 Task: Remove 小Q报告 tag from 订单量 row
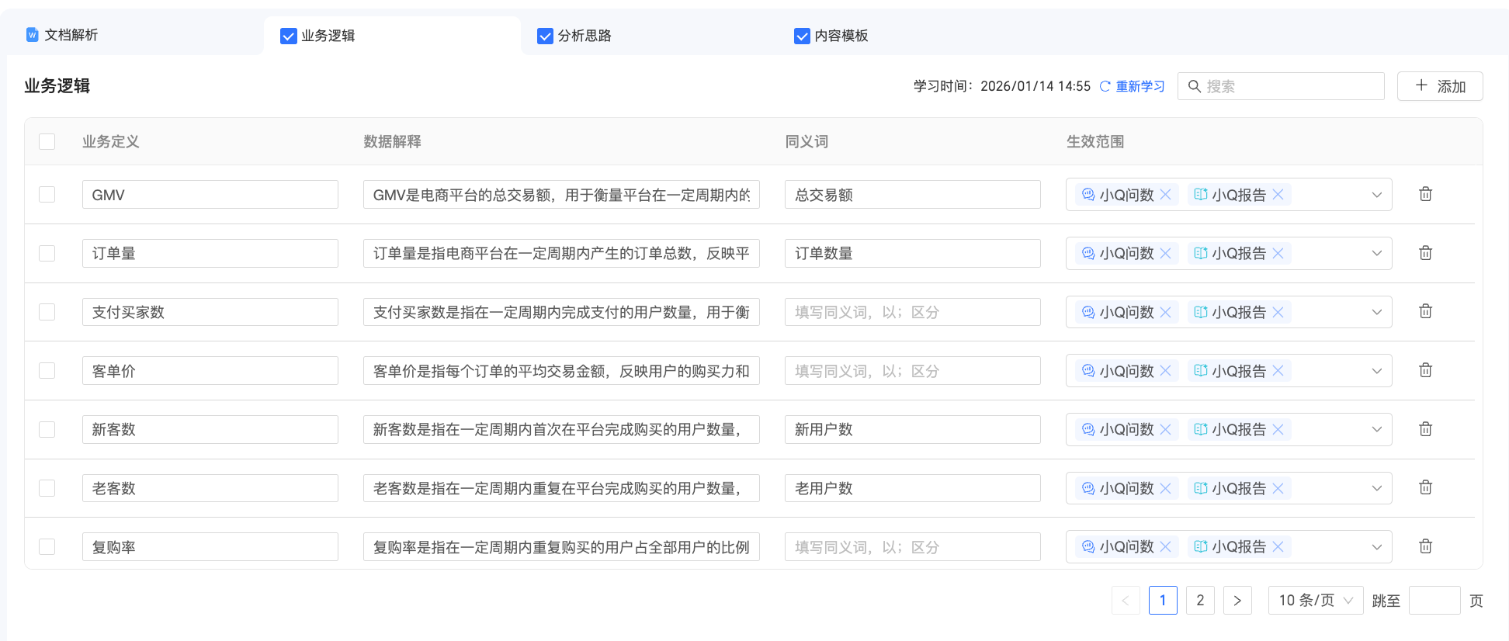(x=1278, y=253)
